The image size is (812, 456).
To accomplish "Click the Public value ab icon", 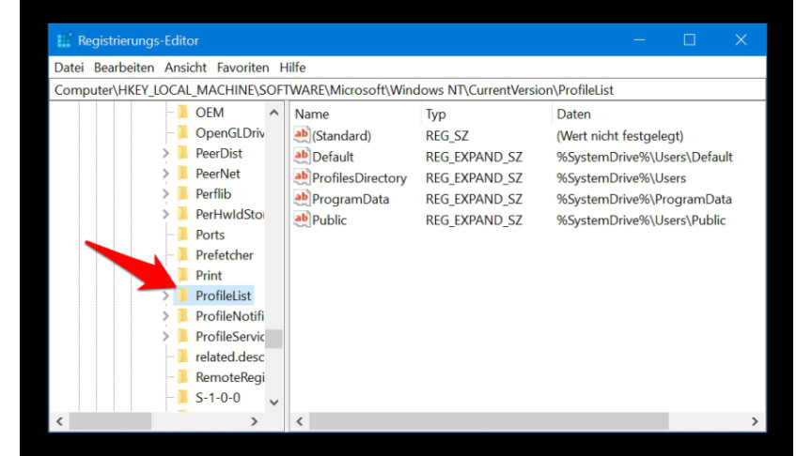I will (302, 220).
